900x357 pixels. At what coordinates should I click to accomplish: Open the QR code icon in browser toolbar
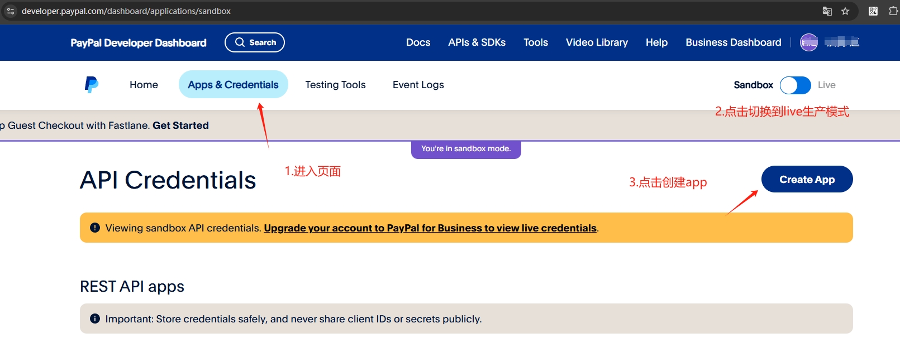click(873, 11)
